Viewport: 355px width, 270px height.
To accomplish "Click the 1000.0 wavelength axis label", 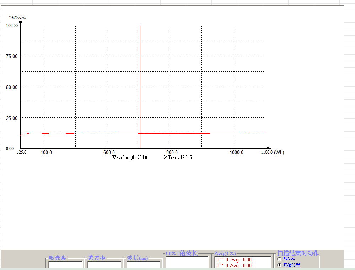I will (x=237, y=152).
